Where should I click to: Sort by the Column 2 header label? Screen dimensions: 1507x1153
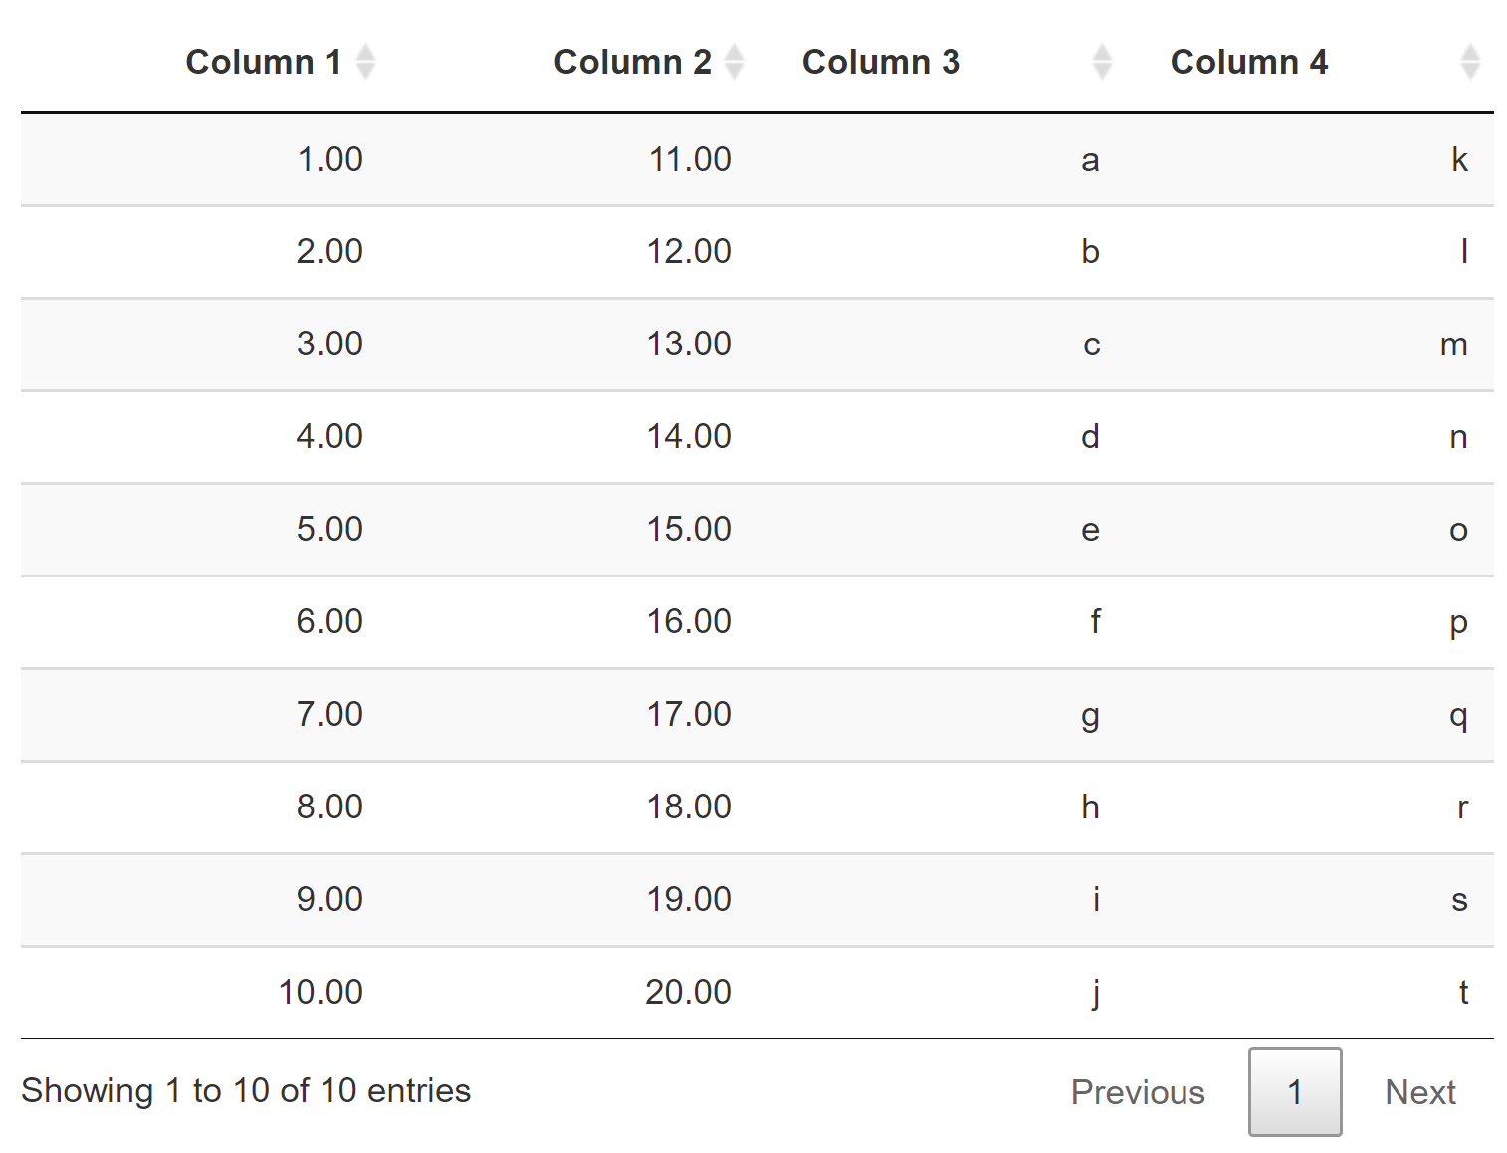631,62
